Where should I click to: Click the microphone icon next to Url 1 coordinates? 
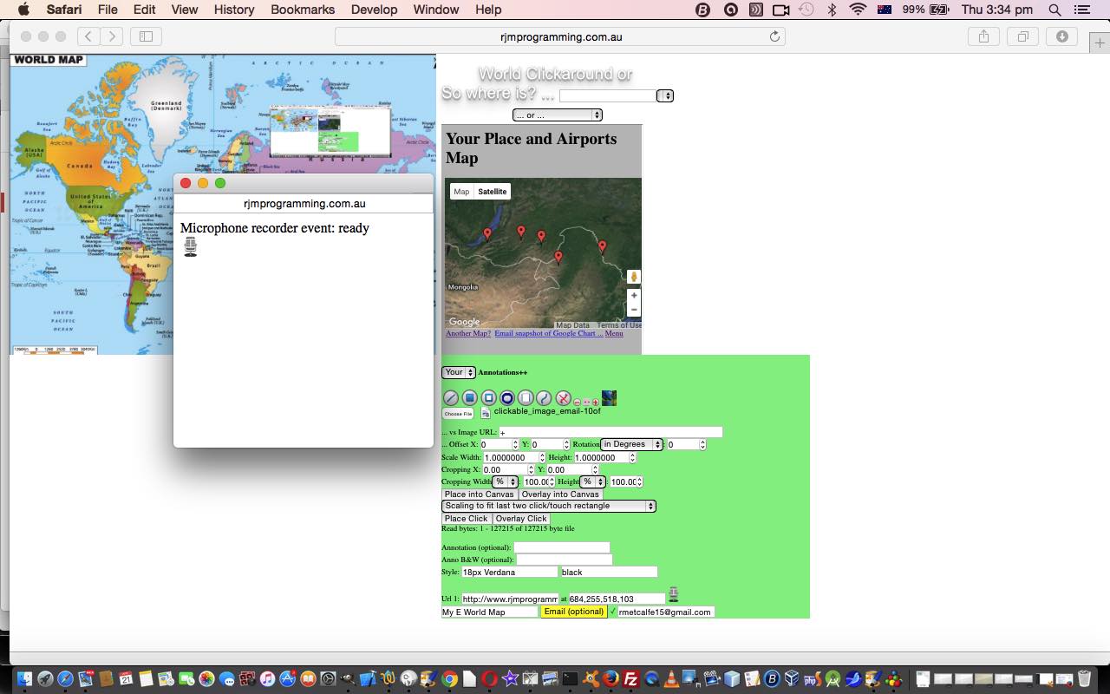[x=673, y=594]
